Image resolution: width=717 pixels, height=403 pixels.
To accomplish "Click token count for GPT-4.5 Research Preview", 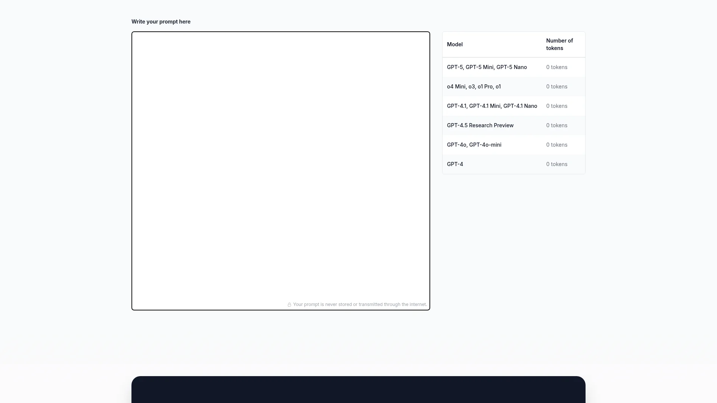I will 557,125.
